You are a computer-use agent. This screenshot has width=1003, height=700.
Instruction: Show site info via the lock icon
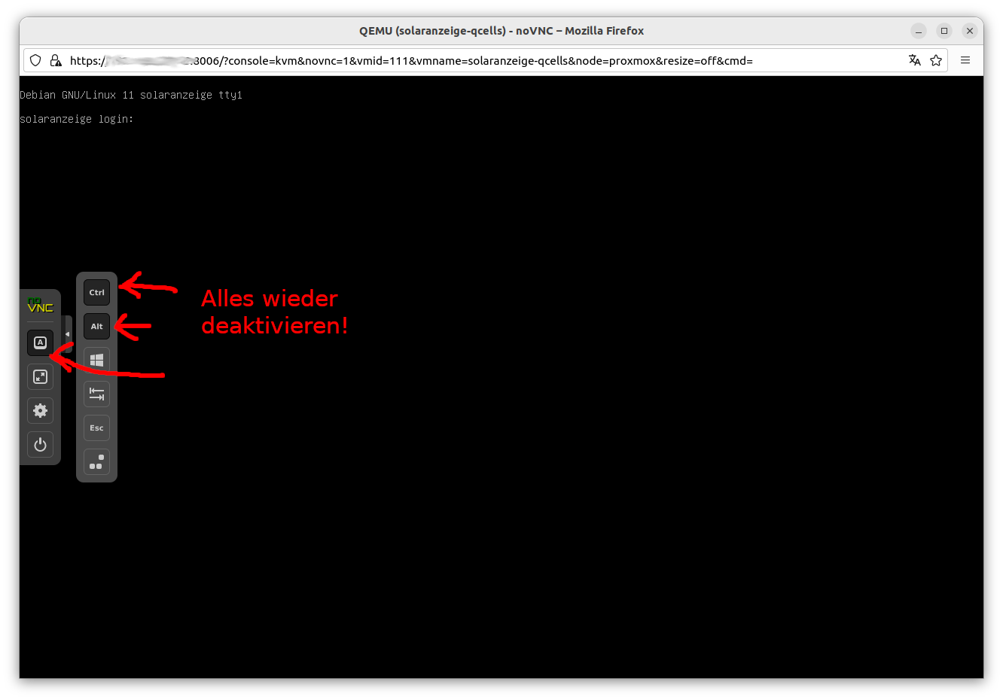click(x=55, y=61)
